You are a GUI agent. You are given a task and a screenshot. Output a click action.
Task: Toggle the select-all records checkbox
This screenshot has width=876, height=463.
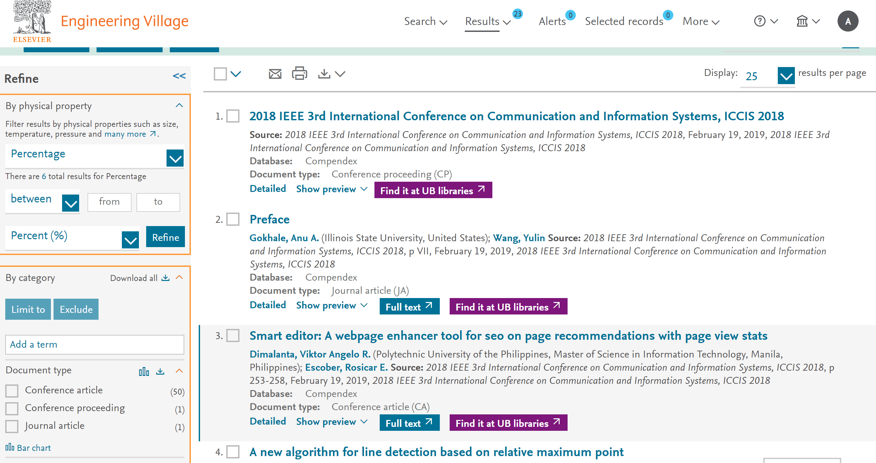click(220, 74)
